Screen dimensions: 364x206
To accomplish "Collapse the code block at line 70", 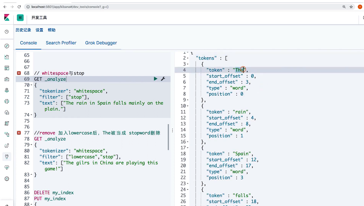I will (x=31, y=85).
